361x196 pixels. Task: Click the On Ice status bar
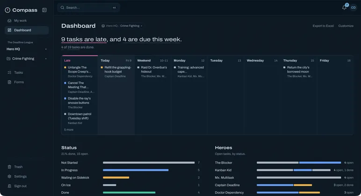[x=109, y=185]
